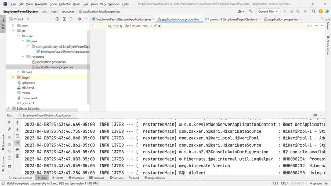Open the TODO tool window
331x186 pixels.
pyautogui.click(x=57, y=178)
